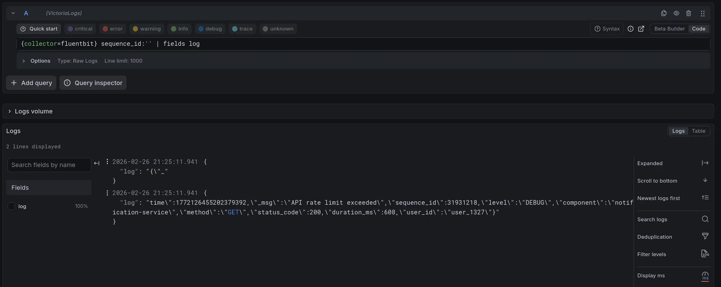Toggle Display ms timestamps

coord(705,275)
